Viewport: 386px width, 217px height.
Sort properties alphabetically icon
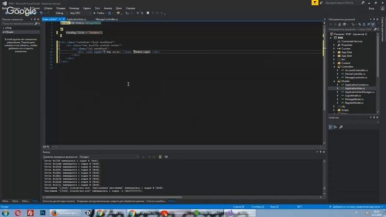335,127
